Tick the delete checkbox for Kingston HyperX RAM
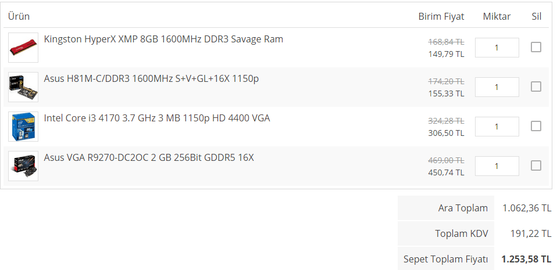The image size is (557, 270). click(536, 47)
